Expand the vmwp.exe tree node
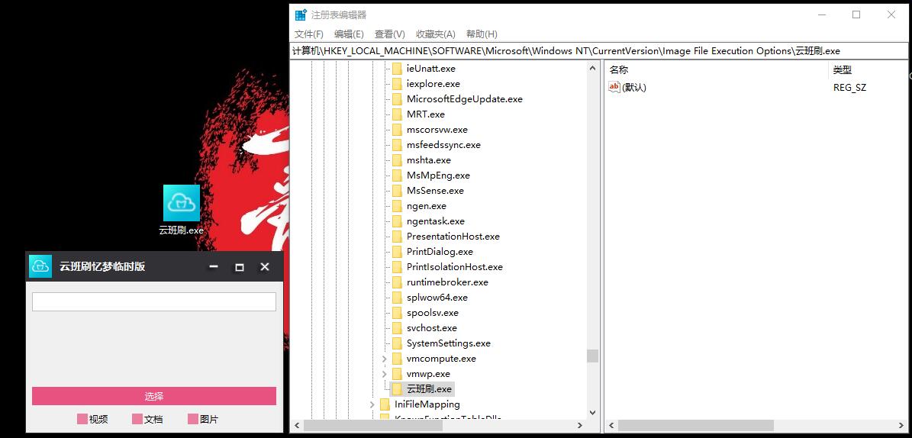912x438 pixels. [384, 373]
